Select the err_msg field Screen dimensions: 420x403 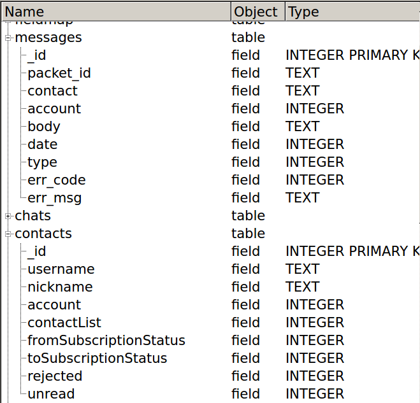55,198
